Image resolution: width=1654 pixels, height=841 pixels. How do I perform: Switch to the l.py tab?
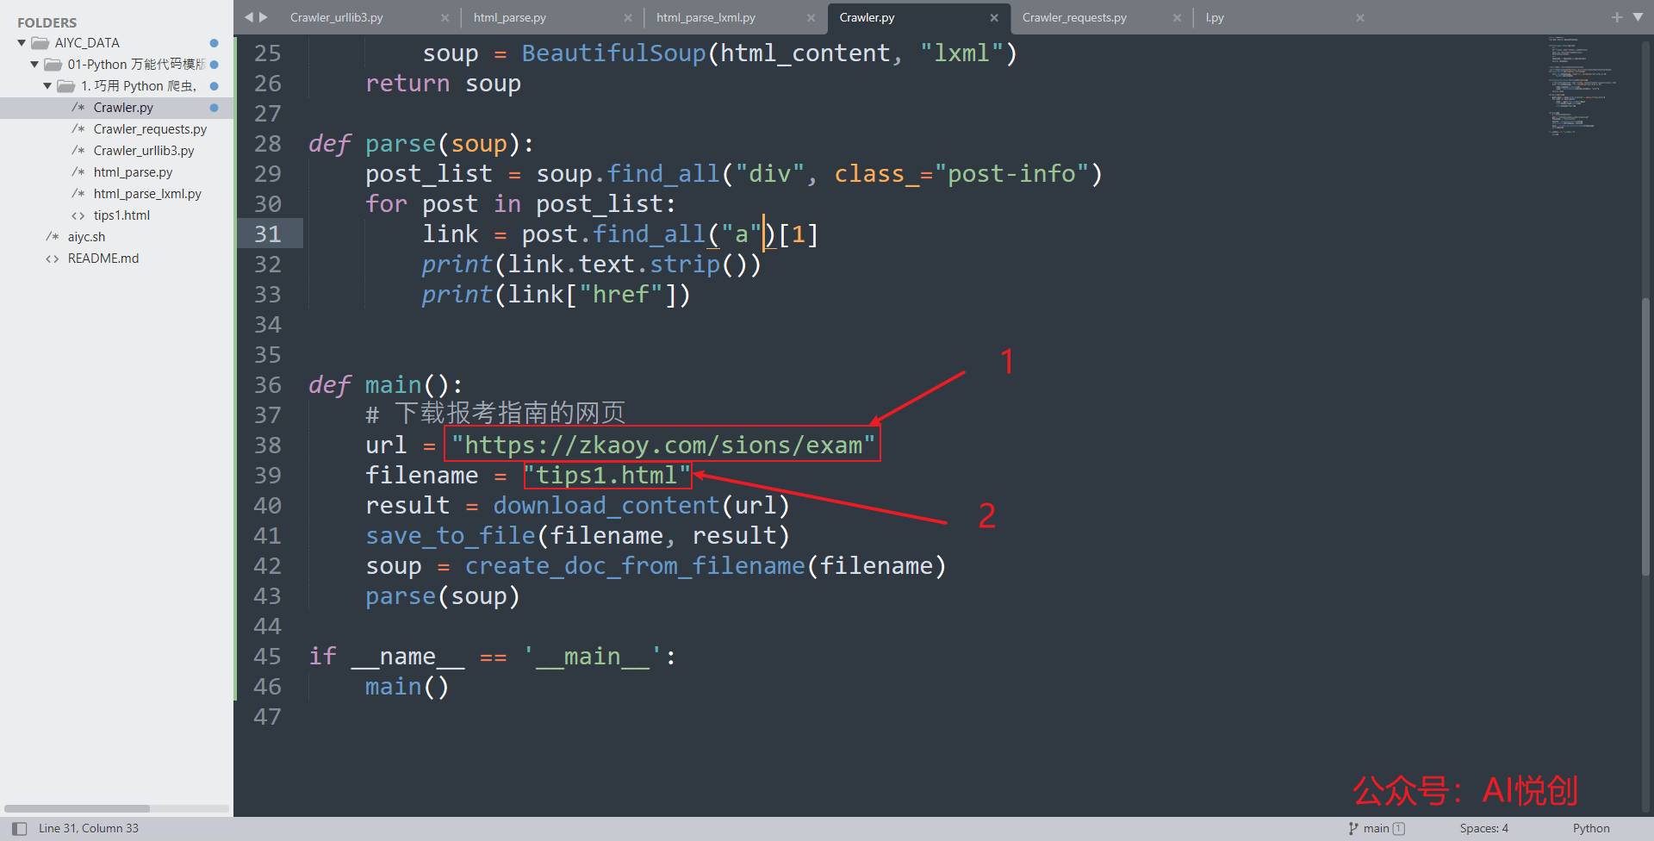(1215, 17)
